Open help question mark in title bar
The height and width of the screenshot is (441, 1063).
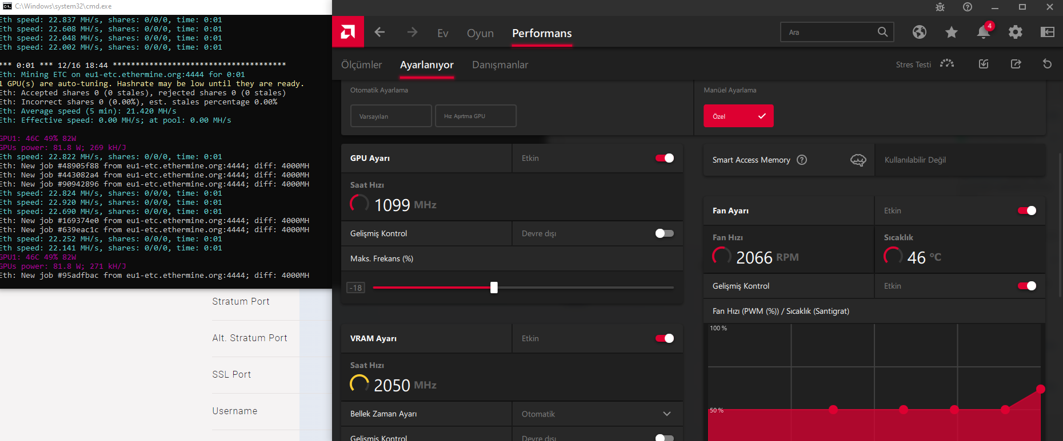click(x=968, y=7)
